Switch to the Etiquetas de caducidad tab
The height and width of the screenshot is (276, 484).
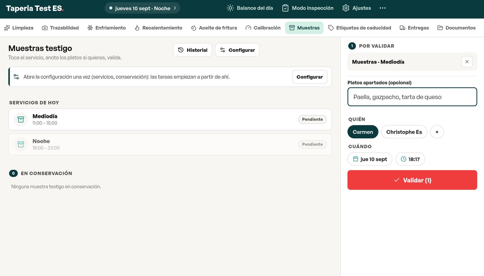click(359, 28)
